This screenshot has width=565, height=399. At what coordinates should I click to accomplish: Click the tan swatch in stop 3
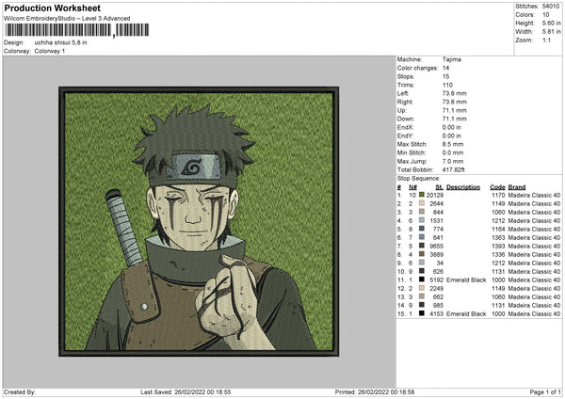click(421, 212)
